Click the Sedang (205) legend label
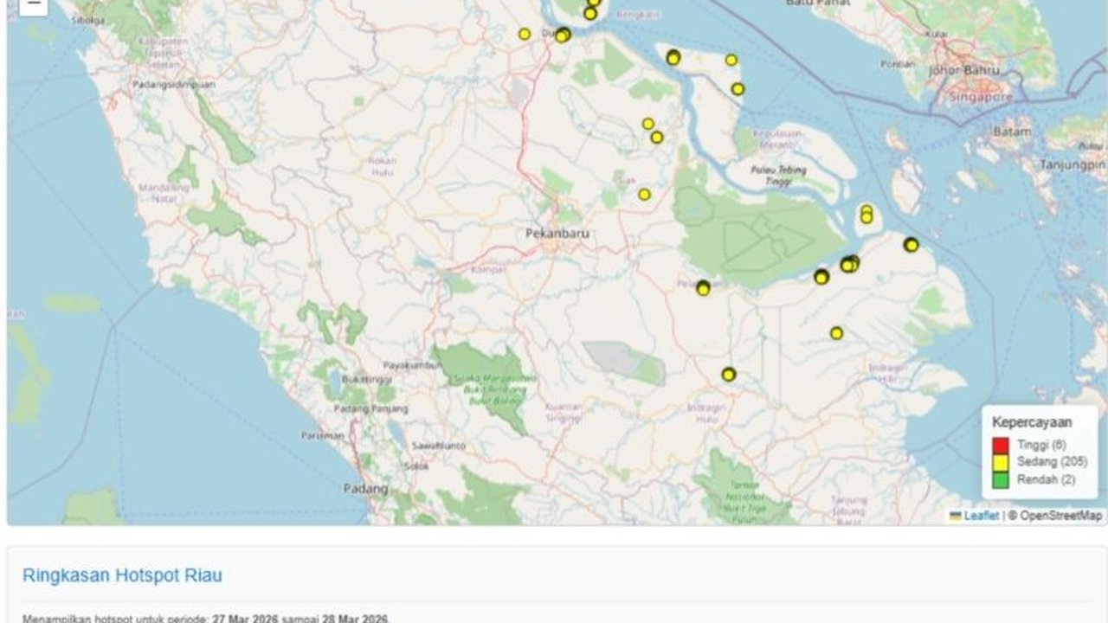The width and height of the screenshot is (1108, 623). [x=1052, y=462]
